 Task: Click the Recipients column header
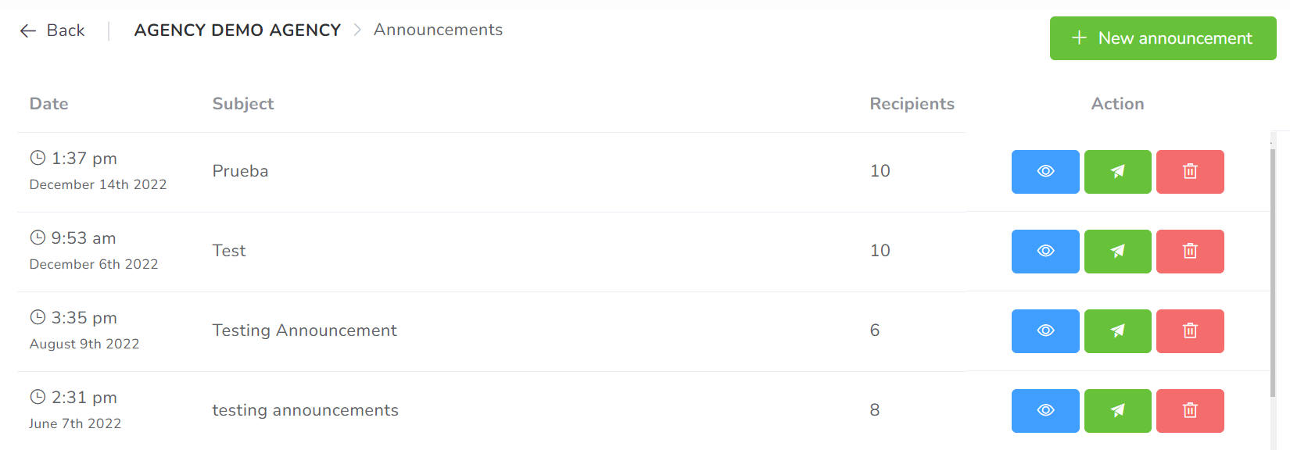point(912,104)
